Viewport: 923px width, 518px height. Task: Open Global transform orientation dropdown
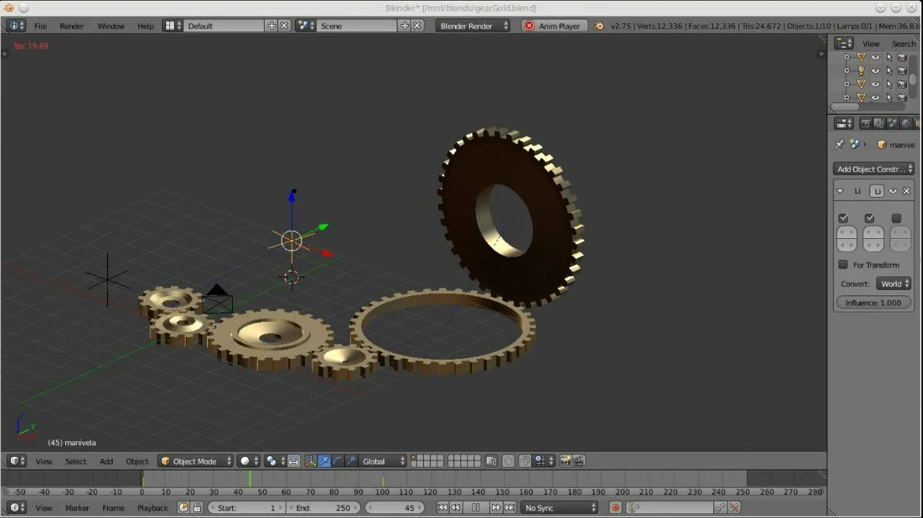click(383, 461)
